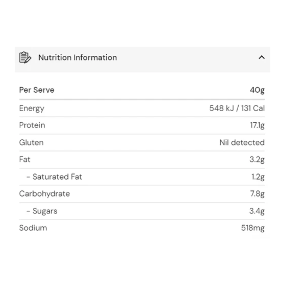The width and height of the screenshot is (285, 285).
Task: Click the 518mg sodium value
Action: (253, 228)
